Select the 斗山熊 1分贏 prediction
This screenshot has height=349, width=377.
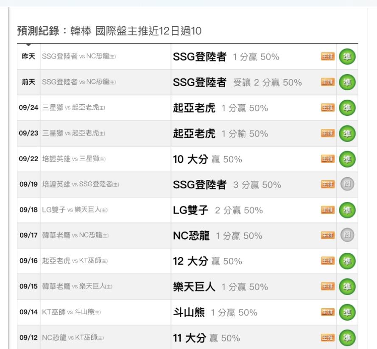[215, 313]
